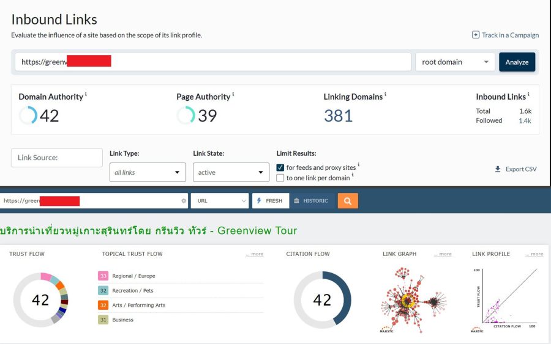Select the FRESH index tab

click(x=271, y=201)
